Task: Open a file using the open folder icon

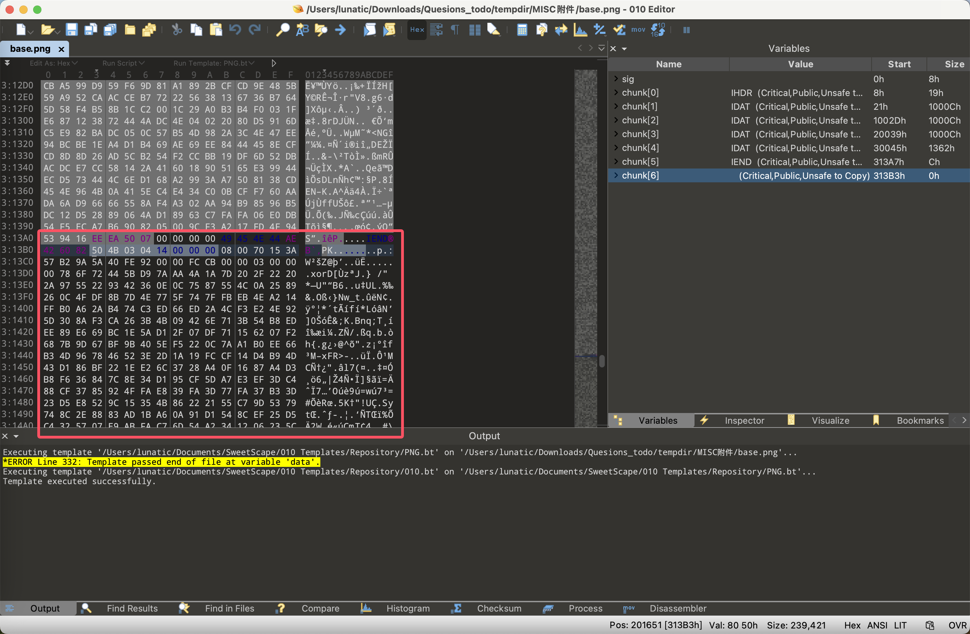Action: (48, 30)
